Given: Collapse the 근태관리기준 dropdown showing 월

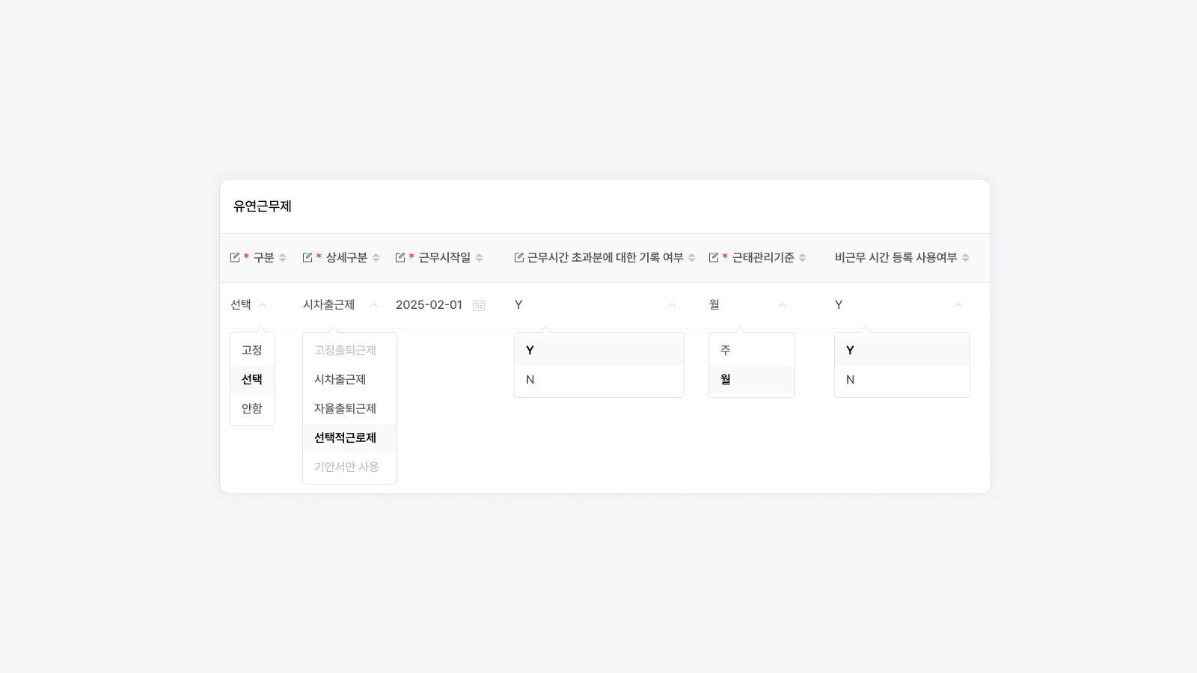Looking at the screenshot, I should [783, 305].
